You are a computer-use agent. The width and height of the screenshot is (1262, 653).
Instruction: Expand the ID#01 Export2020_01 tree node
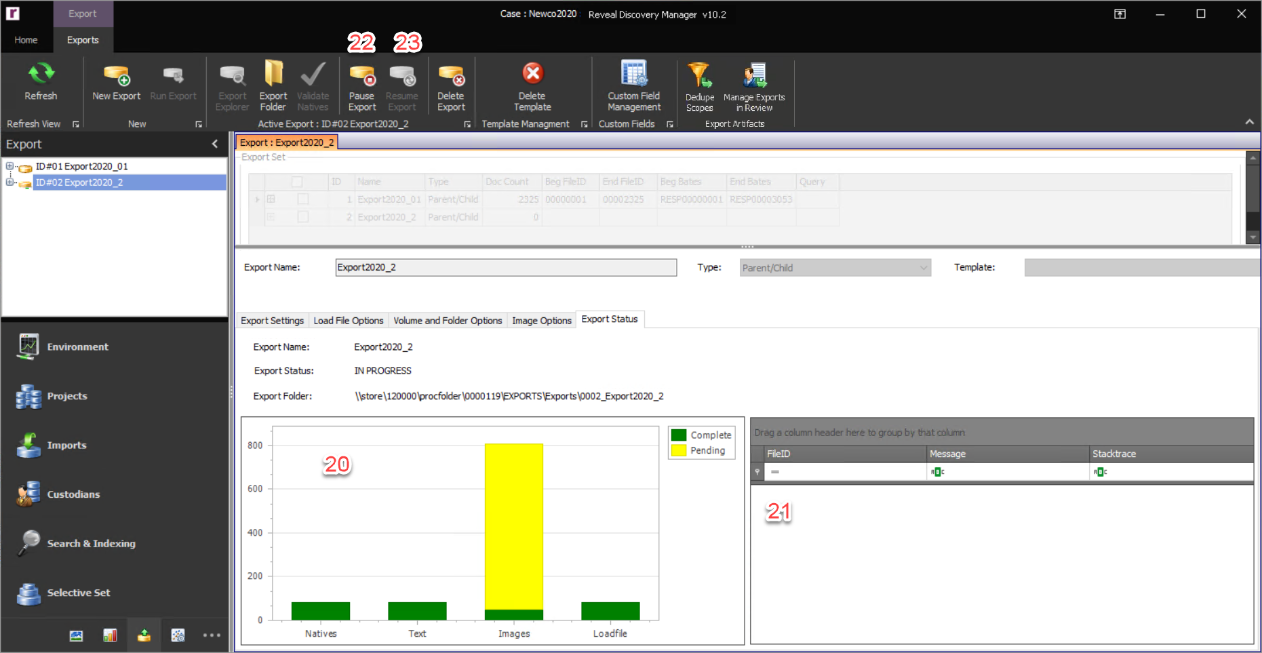point(9,166)
